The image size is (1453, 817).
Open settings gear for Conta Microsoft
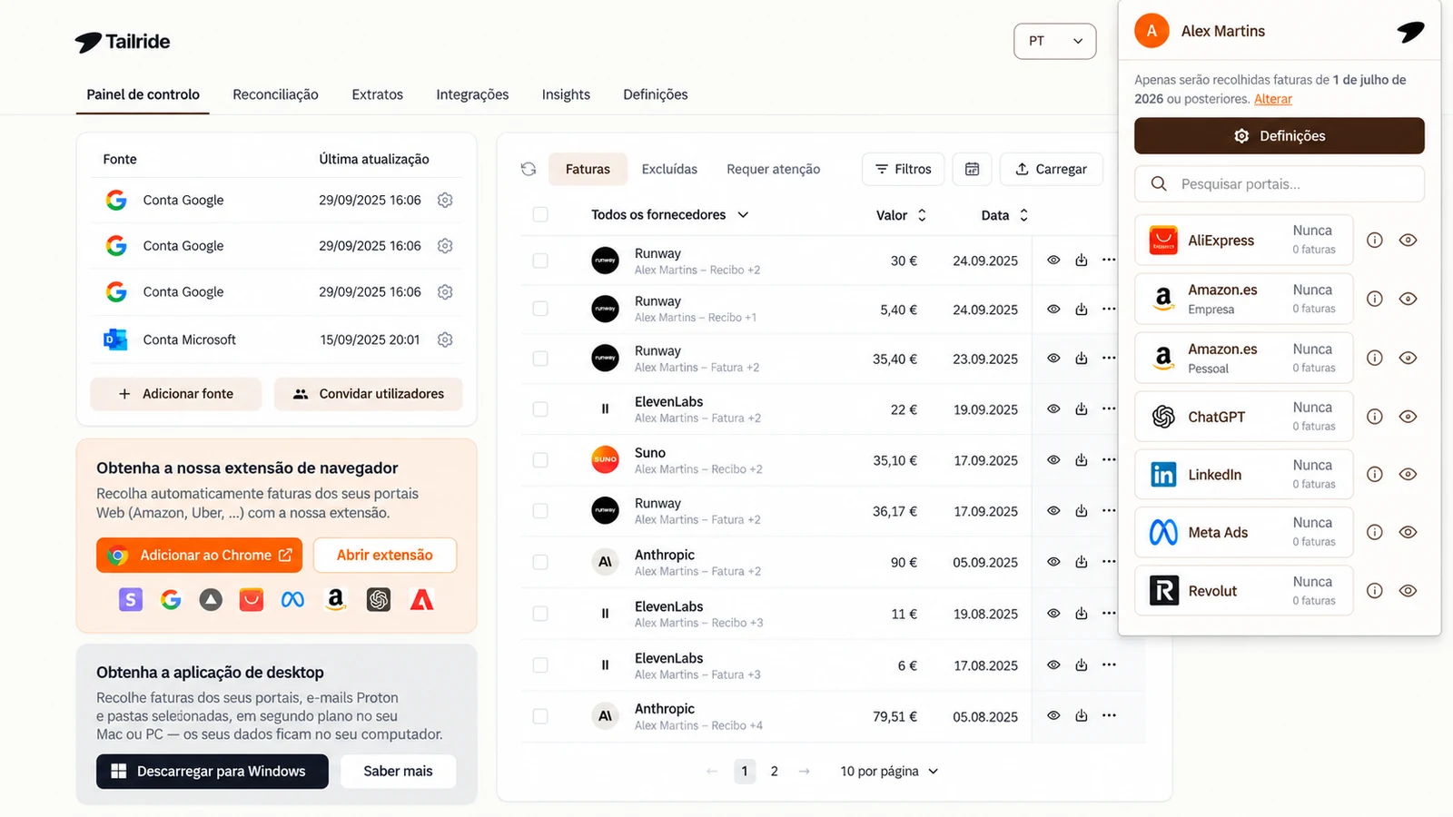(x=445, y=340)
